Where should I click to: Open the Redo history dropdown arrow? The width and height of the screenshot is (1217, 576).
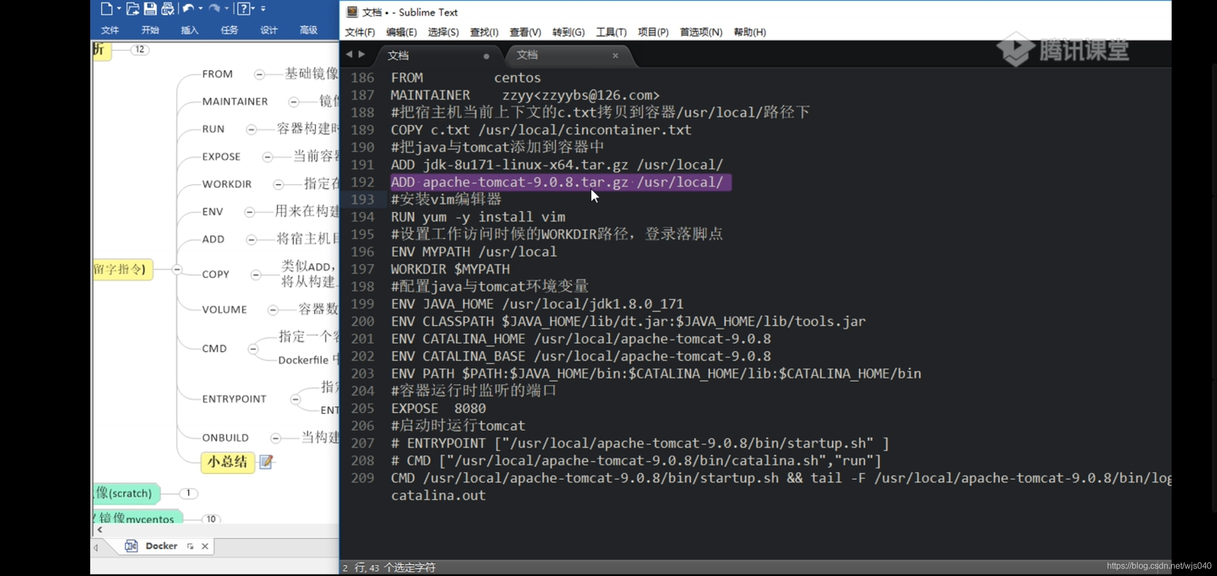[226, 9]
